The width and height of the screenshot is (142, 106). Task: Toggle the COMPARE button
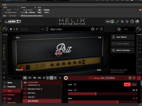[32, 12]
